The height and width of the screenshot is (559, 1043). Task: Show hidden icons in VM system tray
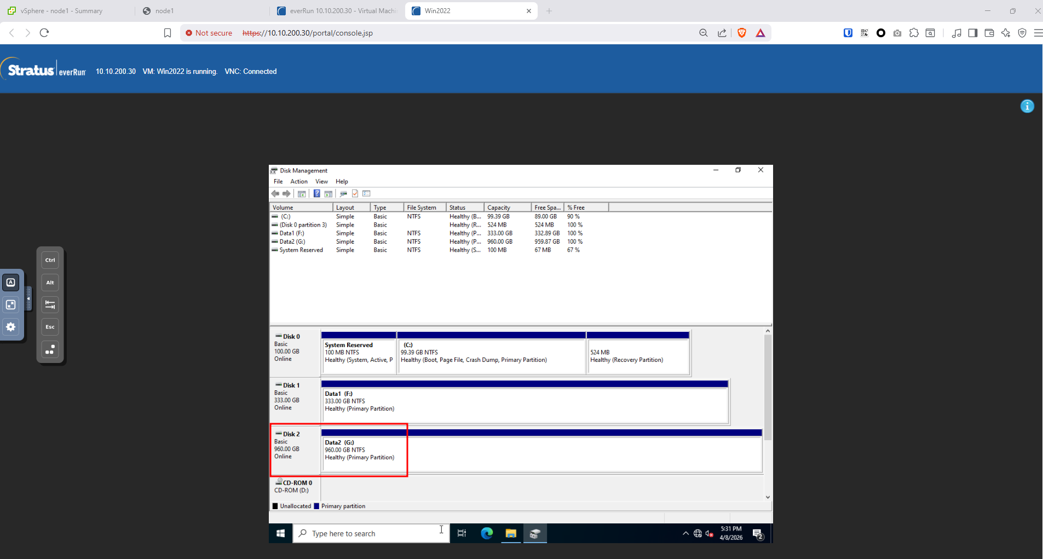pos(685,533)
